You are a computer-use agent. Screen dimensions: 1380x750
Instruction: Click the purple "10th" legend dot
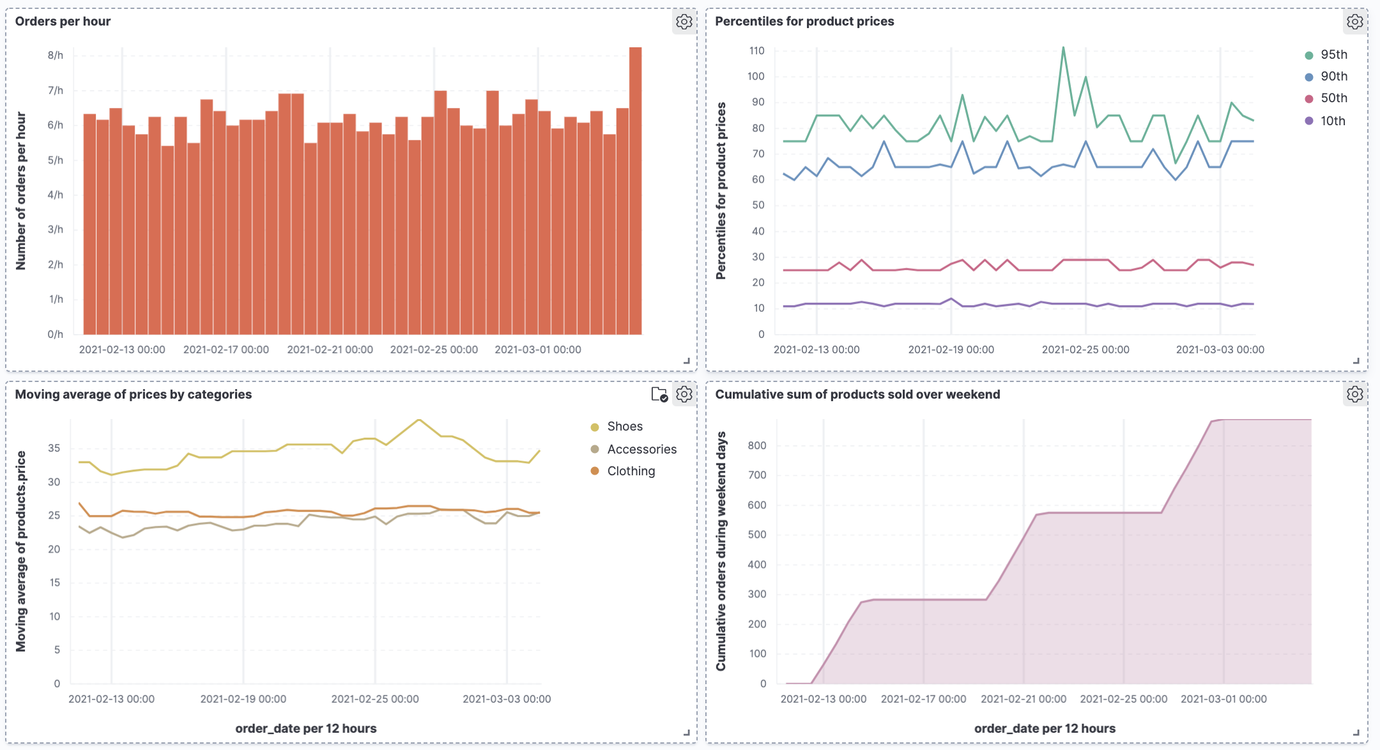[x=1310, y=120]
